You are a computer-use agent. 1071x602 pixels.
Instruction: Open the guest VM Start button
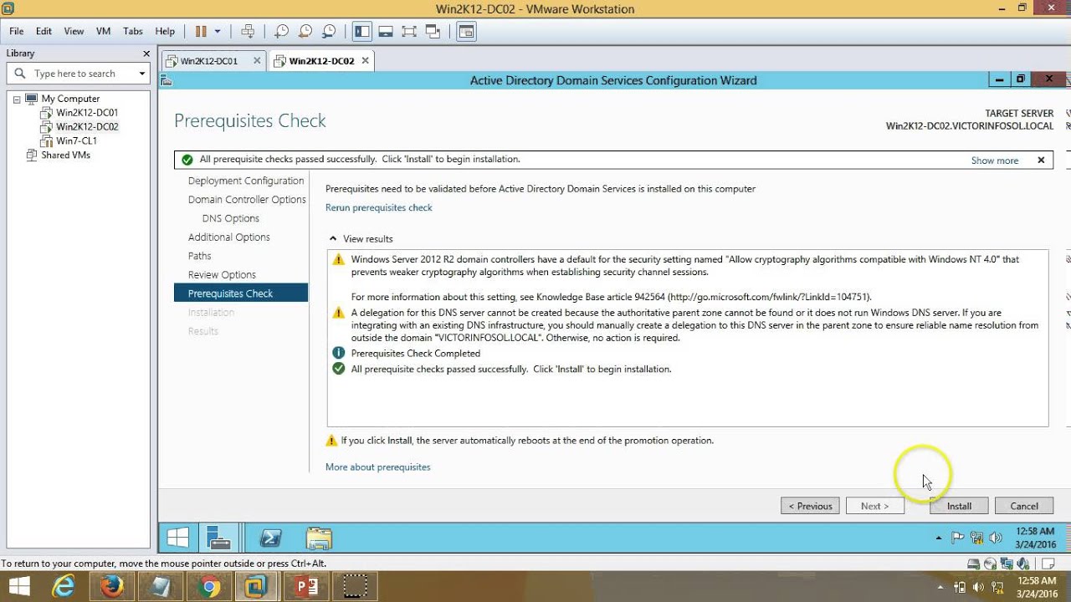point(178,538)
